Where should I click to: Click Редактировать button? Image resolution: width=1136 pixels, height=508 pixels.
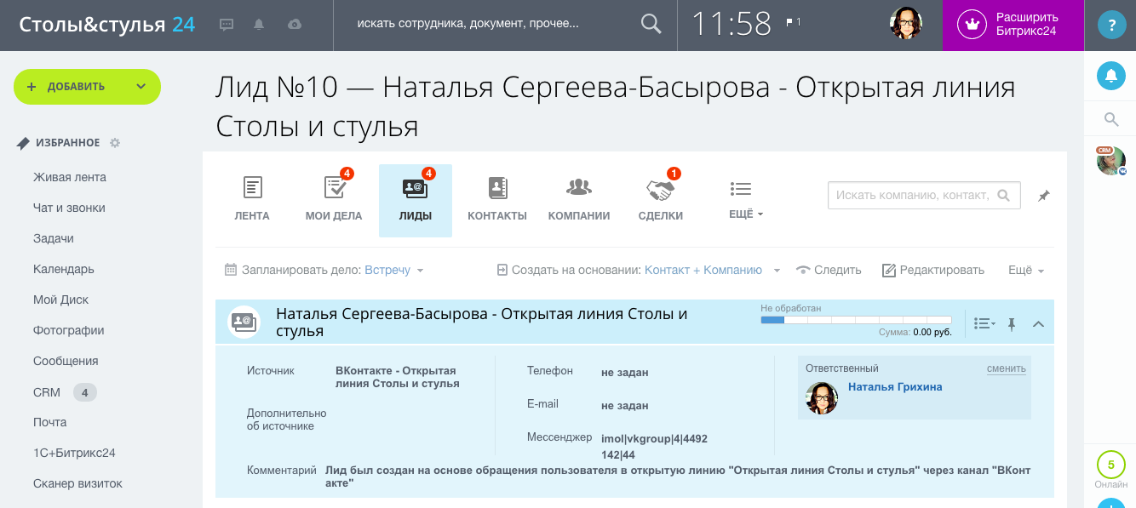coord(932,270)
